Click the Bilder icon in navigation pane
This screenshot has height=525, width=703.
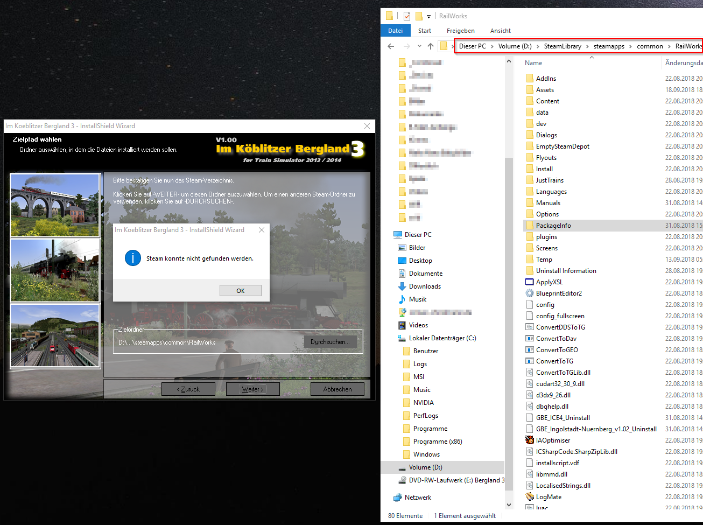pyautogui.click(x=402, y=248)
